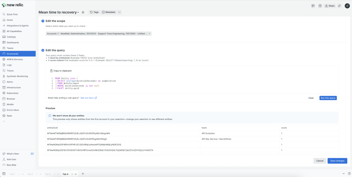The image size is (352, 177).
Task: Click inside the NRQL query editor
Action: click(x=192, y=84)
